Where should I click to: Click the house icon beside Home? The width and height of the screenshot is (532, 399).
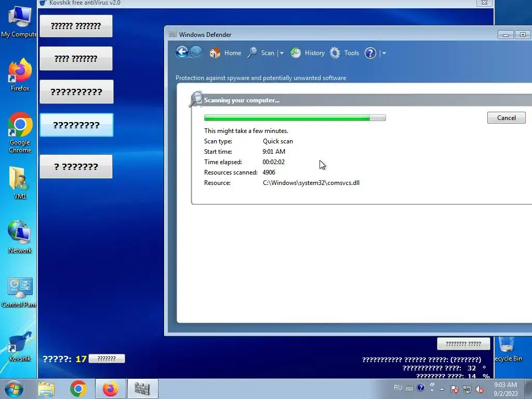tap(215, 53)
